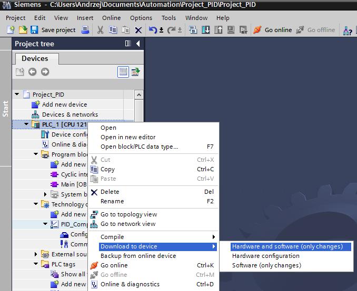Open the Online menu
The height and width of the screenshot is (291, 357).
pyautogui.click(x=112, y=18)
